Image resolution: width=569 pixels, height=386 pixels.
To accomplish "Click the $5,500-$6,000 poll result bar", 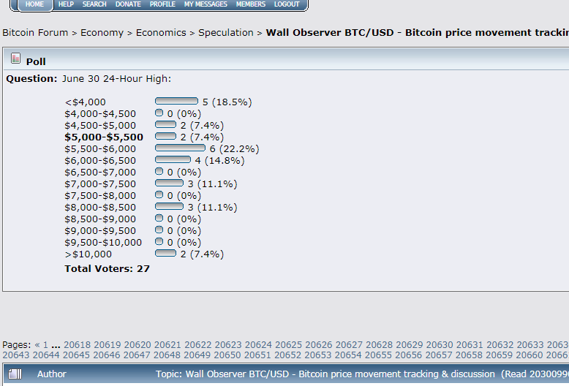I will [180, 148].
